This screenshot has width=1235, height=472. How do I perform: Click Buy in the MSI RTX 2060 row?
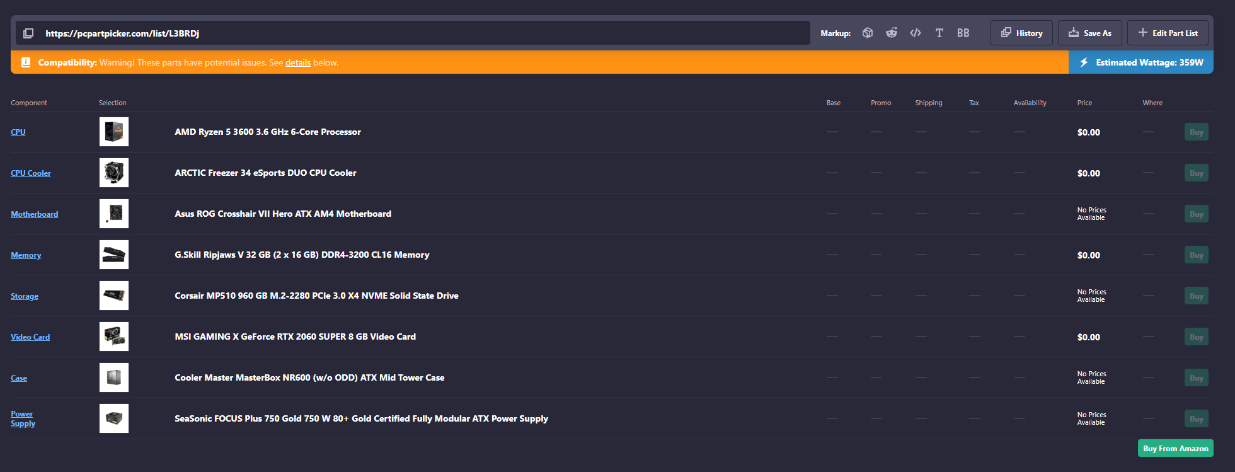tap(1197, 337)
